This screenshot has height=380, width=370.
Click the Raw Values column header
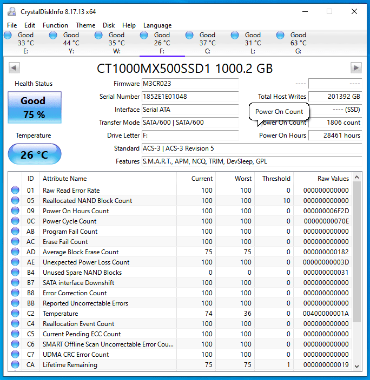322,179
